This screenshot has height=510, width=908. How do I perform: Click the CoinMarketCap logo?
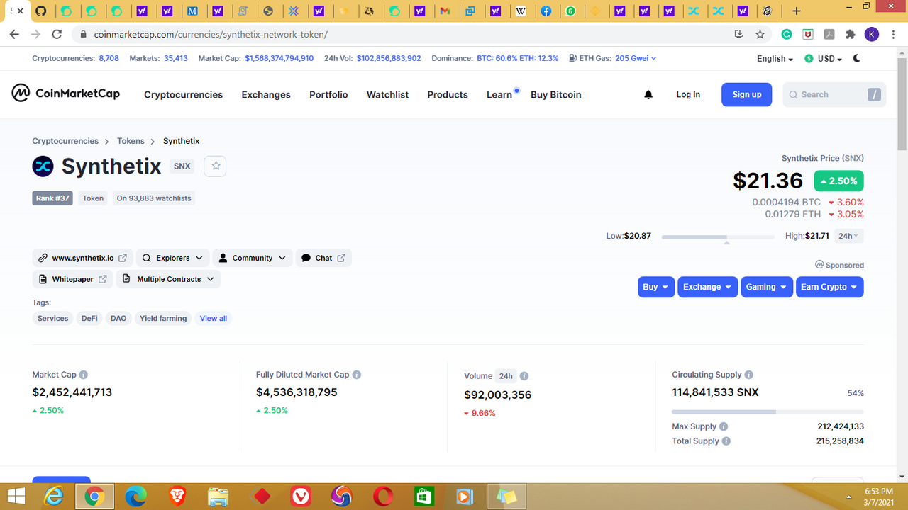pos(66,93)
